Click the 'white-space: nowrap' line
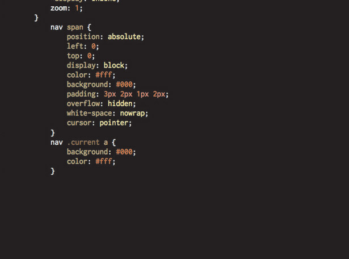Screen dimensions: 349x259 click(x=107, y=114)
